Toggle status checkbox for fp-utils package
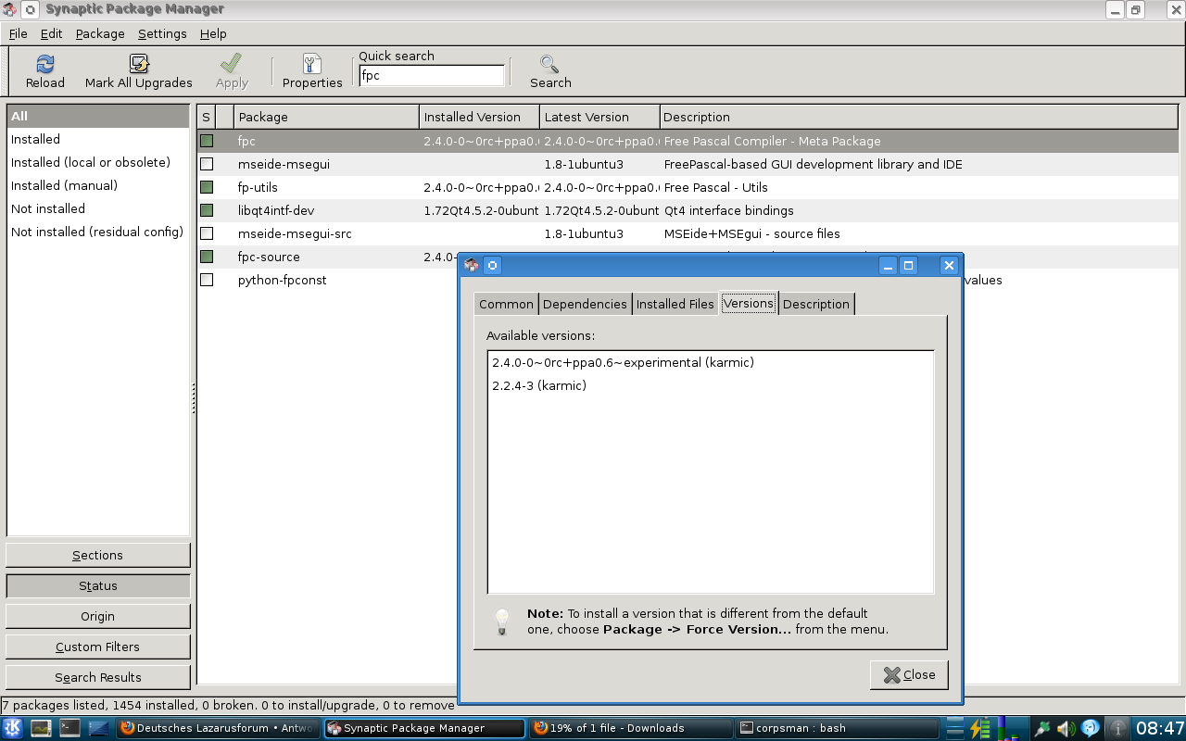This screenshot has width=1186, height=741. tap(207, 187)
